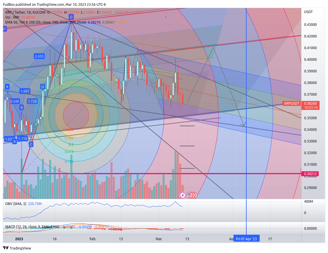Click the Mar label on time axis
Viewport: 328px width, 253px height.
tap(159, 239)
